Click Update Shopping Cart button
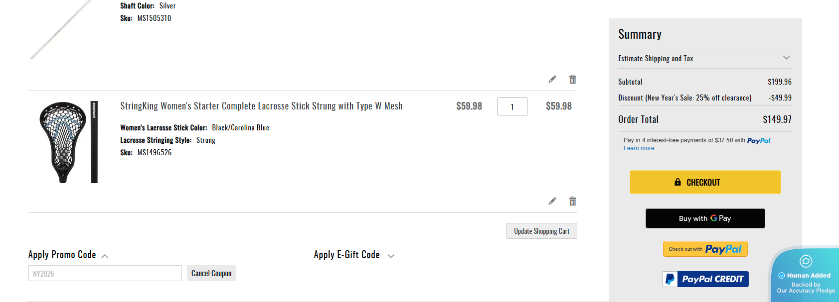The image size is (839, 302). [541, 231]
